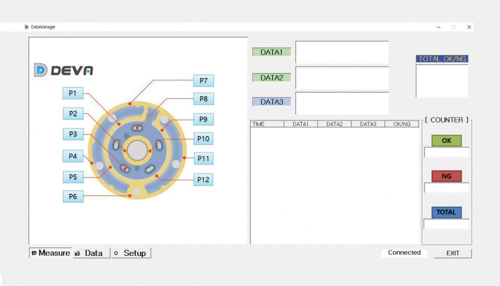Image resolution: width=500 pixels, height=286 pixels.
Task: Open the Setup tab
Action: (130, 253)
